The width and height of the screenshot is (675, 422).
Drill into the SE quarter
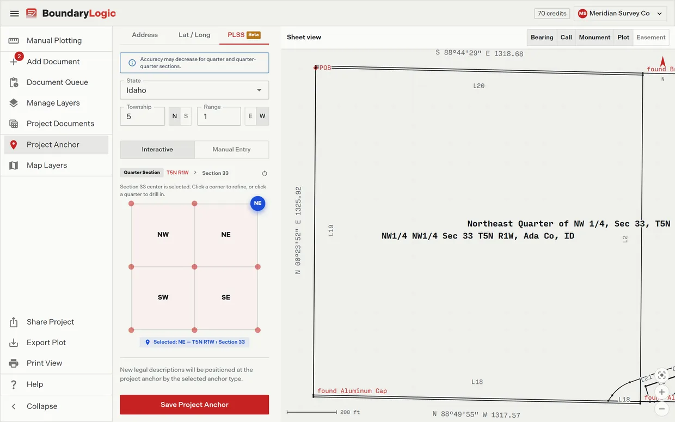click(226, 297)
